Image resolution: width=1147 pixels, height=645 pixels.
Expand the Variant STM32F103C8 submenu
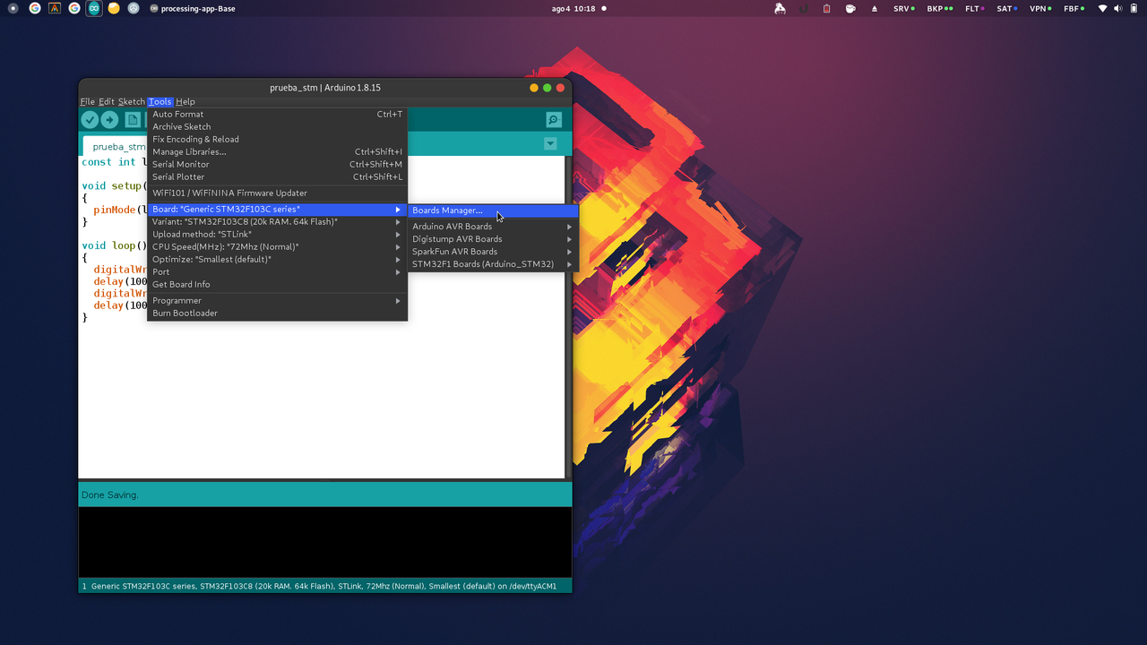point(278,221)
